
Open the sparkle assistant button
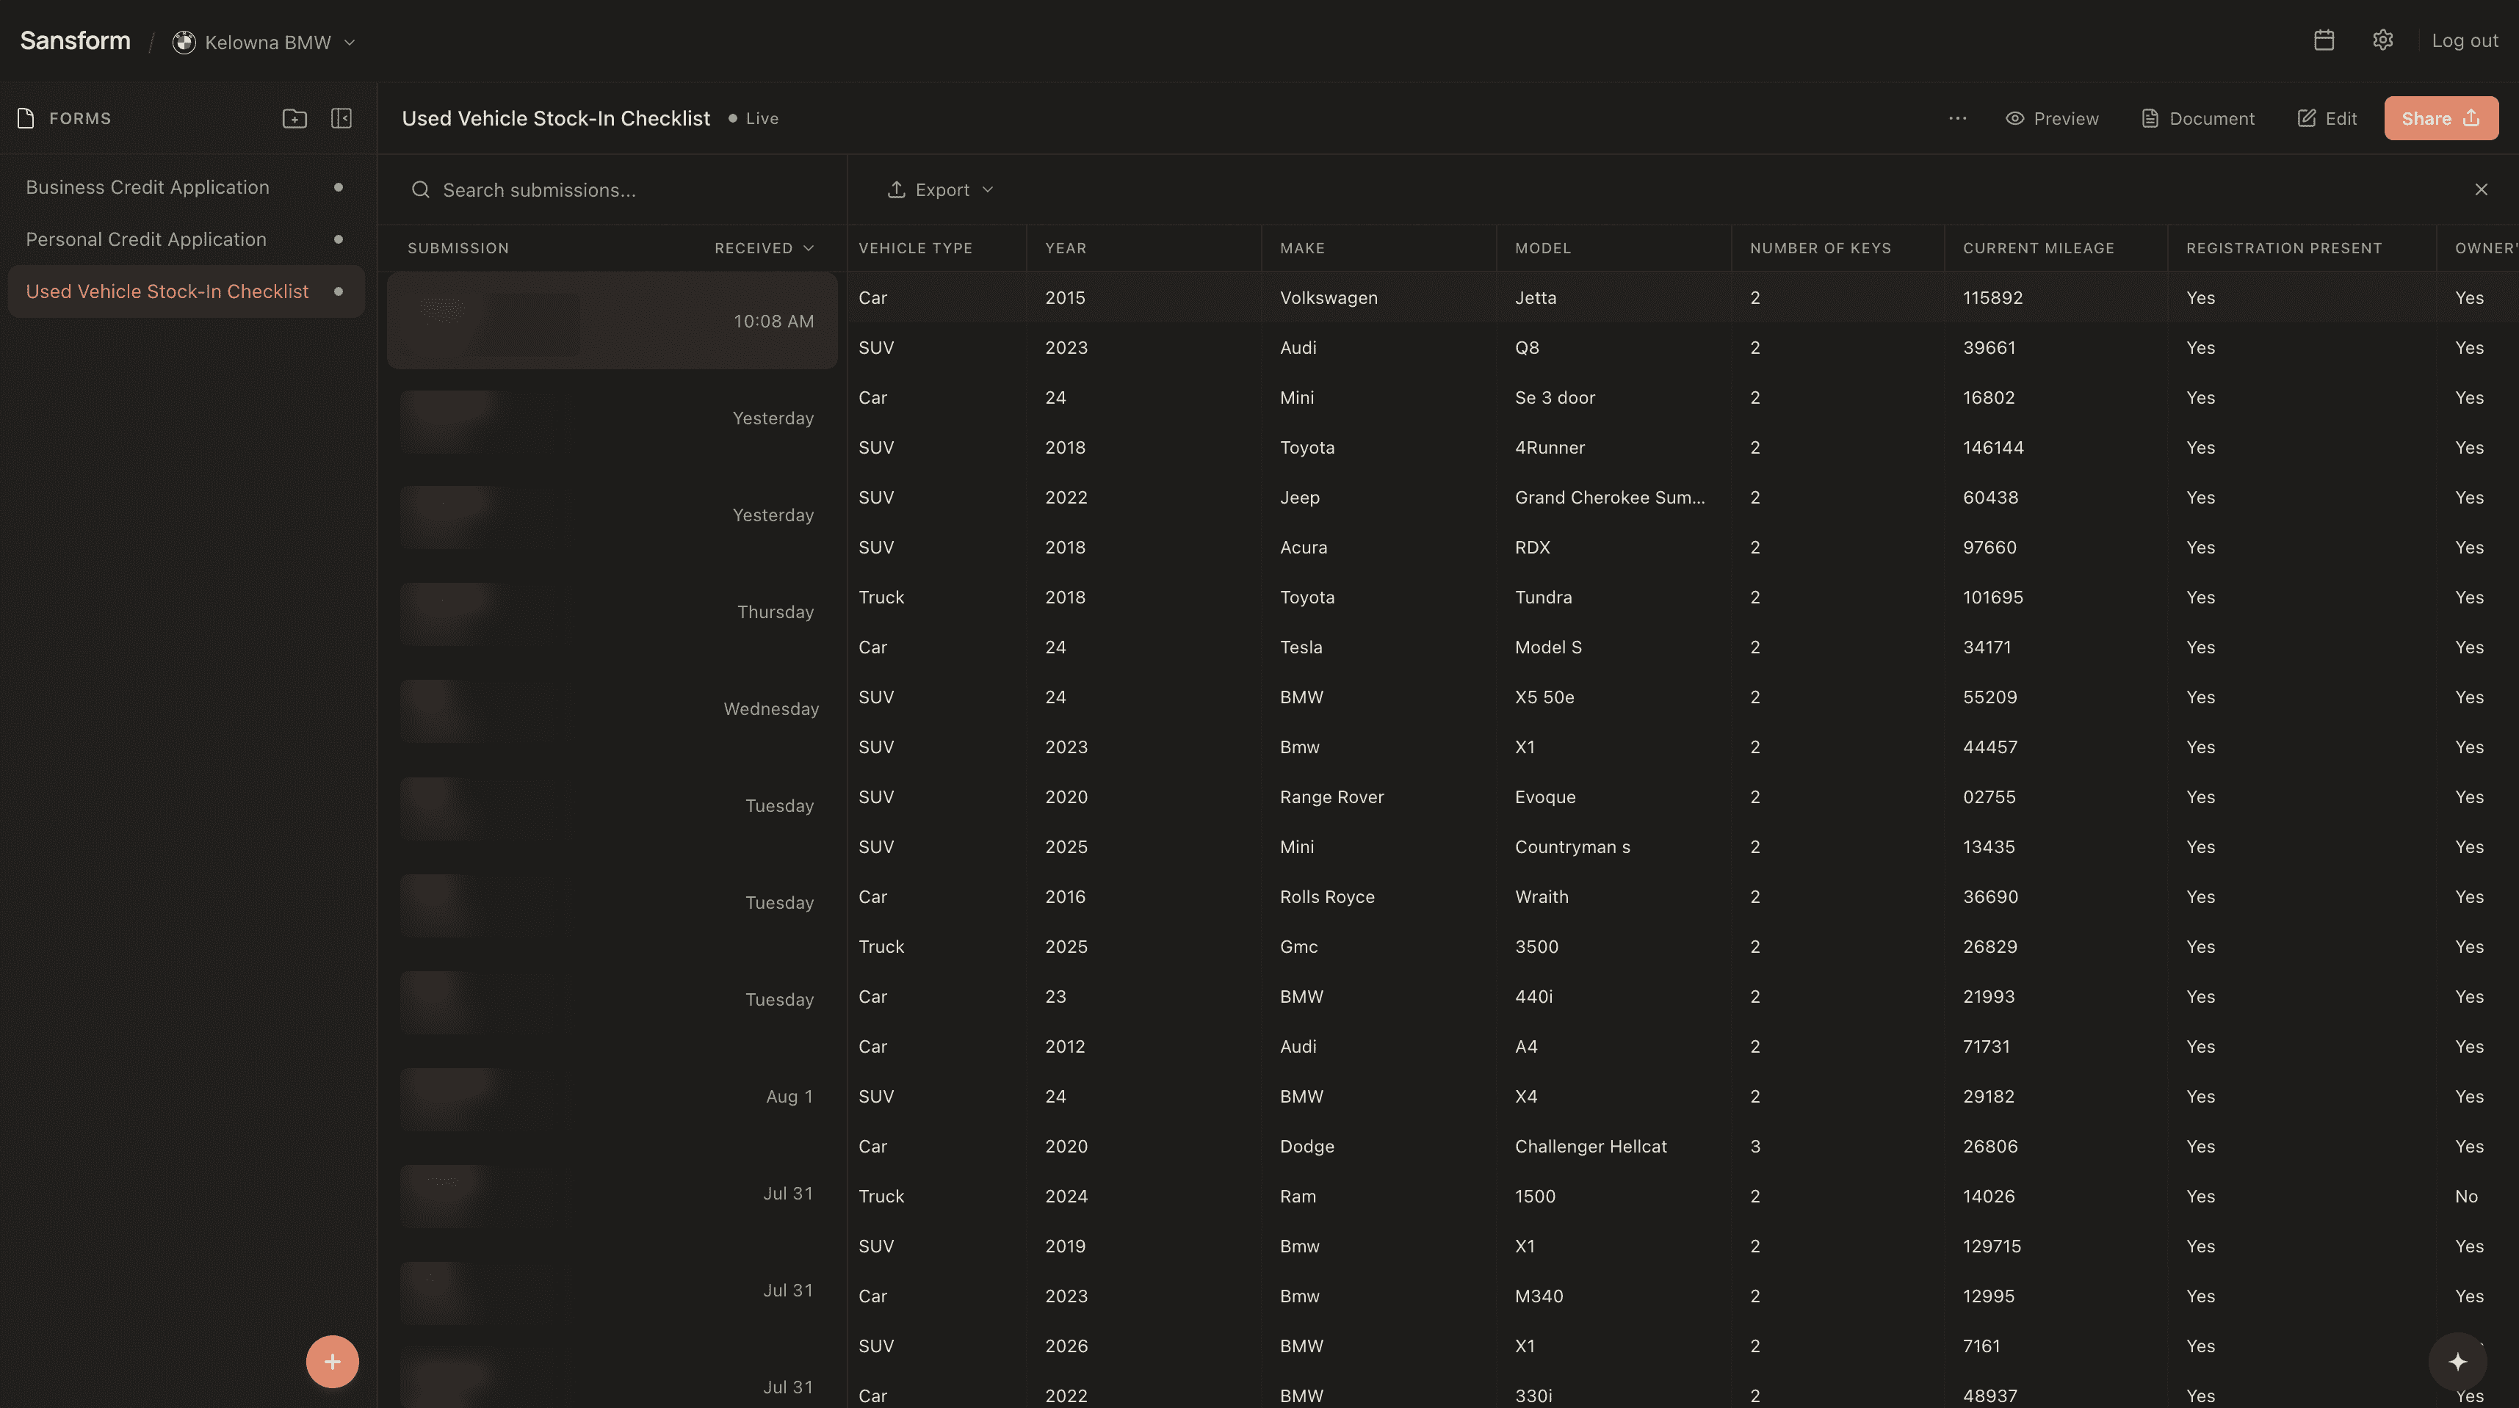click(x=2457, y=1361)
